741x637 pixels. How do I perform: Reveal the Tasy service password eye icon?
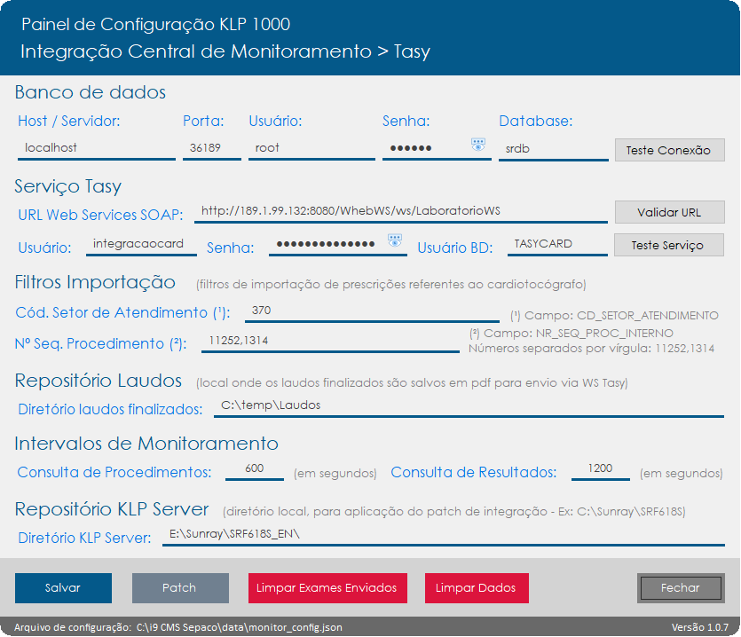point(395,240)
